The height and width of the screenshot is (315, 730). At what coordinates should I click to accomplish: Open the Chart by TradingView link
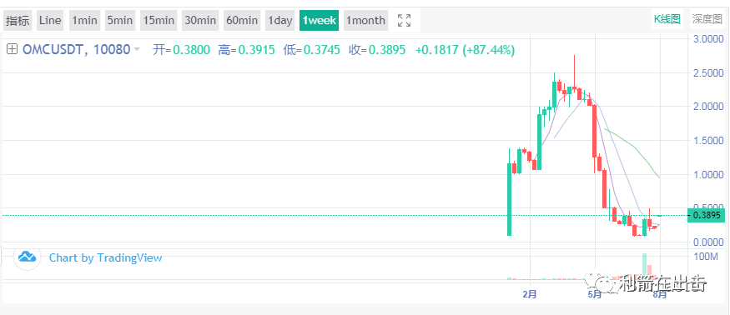[x=106, y=257]
